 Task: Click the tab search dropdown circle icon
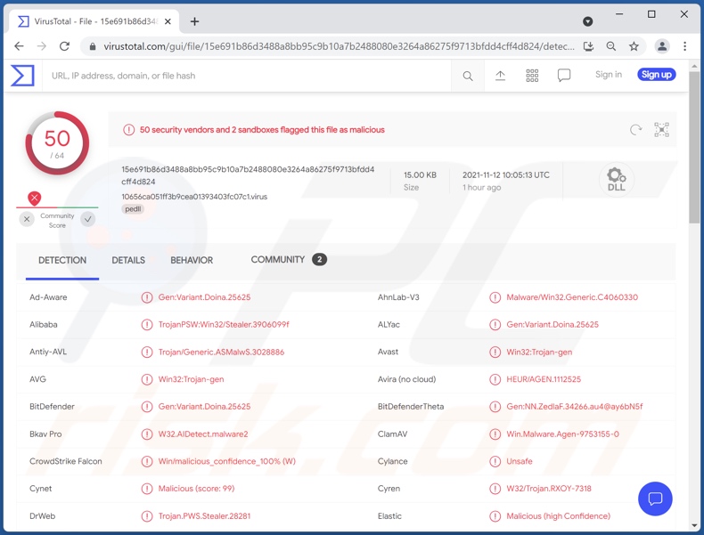(x=588, y=21)
